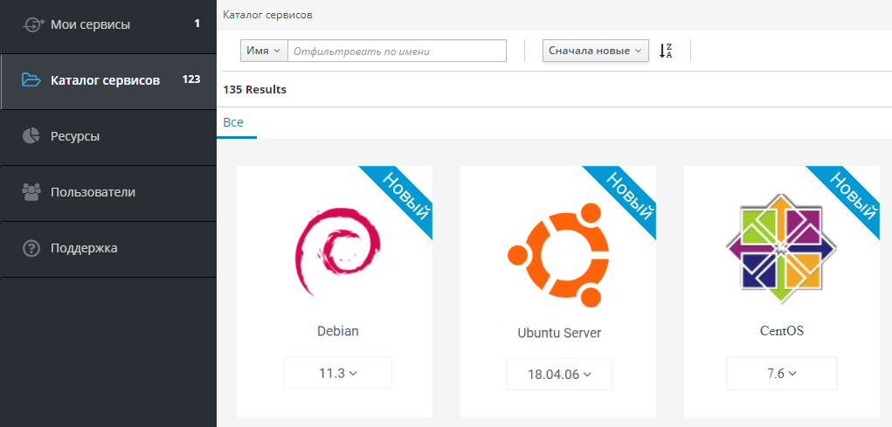This screenshot has width=892, height=427.
Task: Click the Пользователи people icon
Action: click(31, 192)
